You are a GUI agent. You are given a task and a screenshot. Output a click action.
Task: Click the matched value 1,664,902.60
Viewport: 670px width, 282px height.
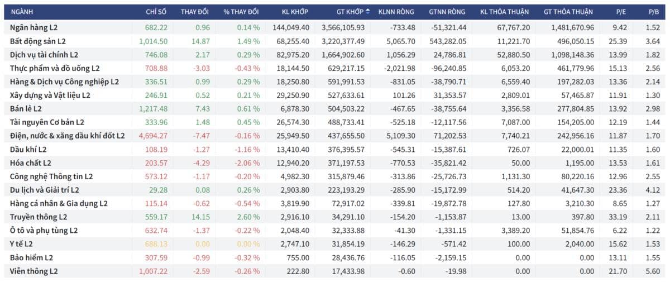[343, 54]
